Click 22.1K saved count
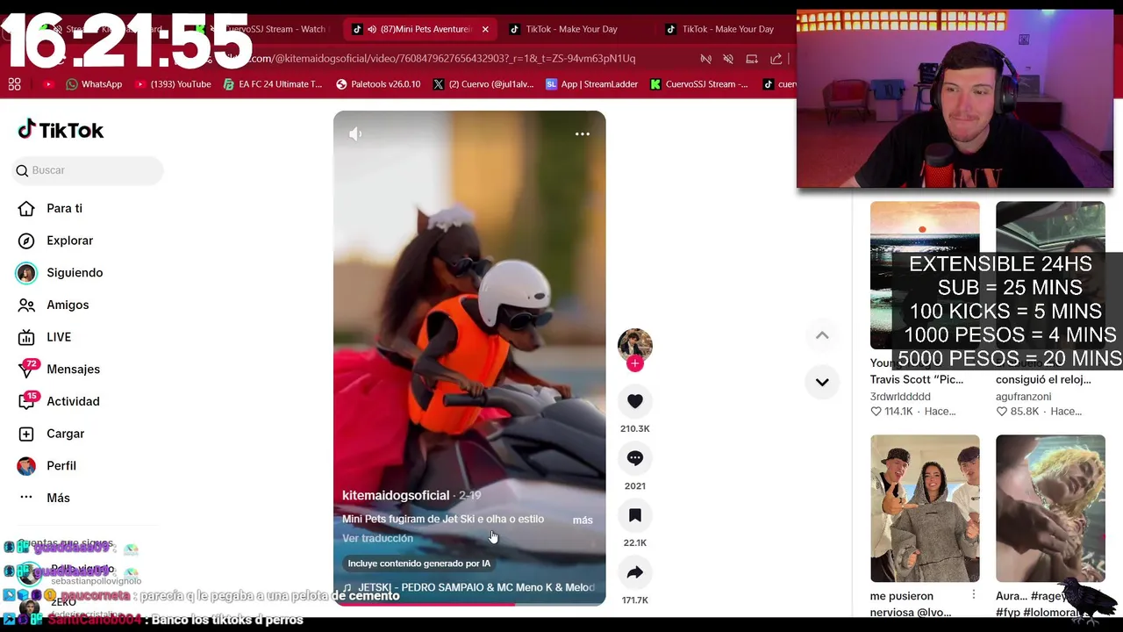 pos(635,543)
